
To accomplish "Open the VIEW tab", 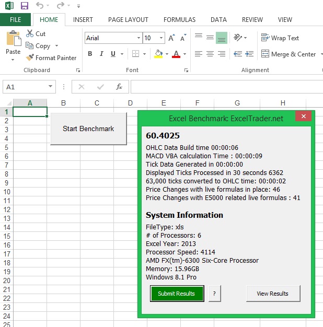I will [285, 20].
